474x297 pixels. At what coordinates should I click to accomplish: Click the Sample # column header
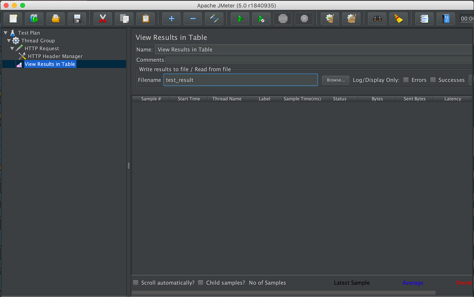point(151,99)
